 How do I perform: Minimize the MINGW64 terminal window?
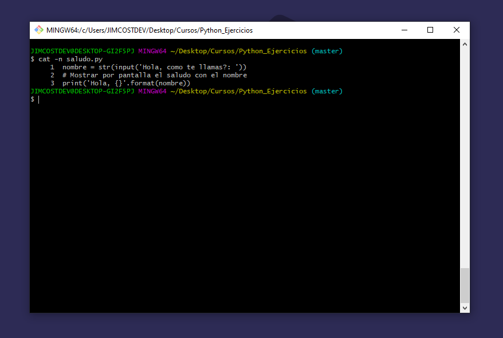[x=404, y=30]
